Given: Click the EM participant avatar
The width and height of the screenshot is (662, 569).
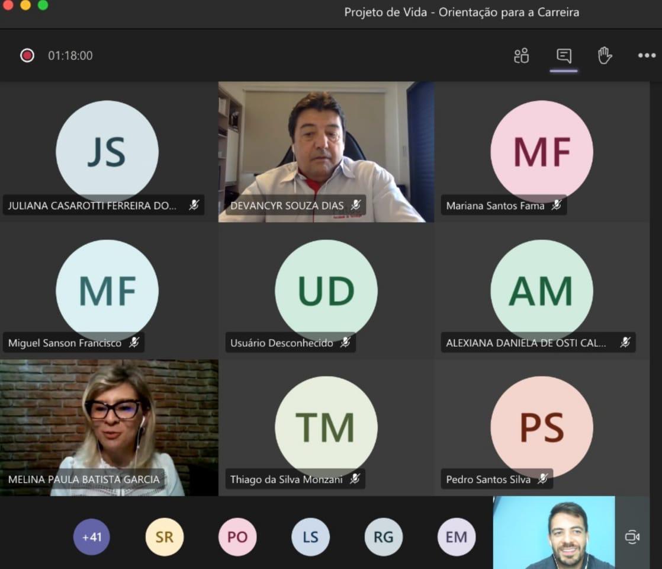Looking at the screenshot, I should 456,537.
